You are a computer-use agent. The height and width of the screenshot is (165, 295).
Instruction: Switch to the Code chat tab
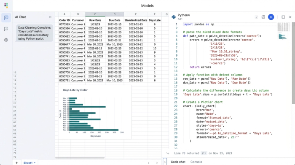pyautogui.click(x=178, y=162)
